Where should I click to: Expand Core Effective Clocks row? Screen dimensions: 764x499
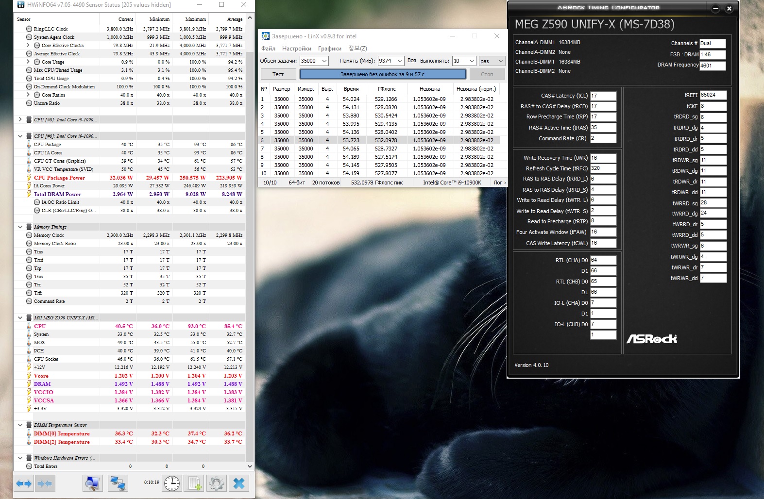point(28,46)
